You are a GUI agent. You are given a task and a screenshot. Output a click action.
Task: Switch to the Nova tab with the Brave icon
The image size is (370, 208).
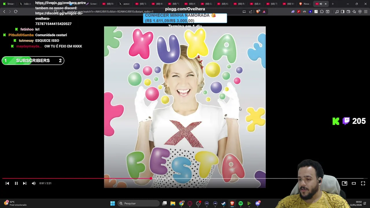(x=305, y=4)
